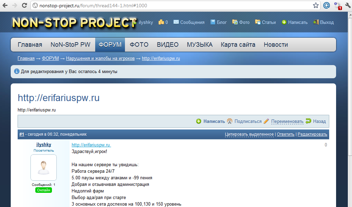Go back using browser back arrow
352x207 pixels.
coord(5,6)
